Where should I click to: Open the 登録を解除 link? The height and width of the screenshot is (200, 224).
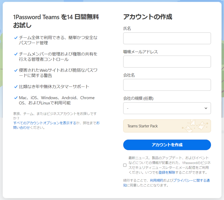(x=167, y=173)
